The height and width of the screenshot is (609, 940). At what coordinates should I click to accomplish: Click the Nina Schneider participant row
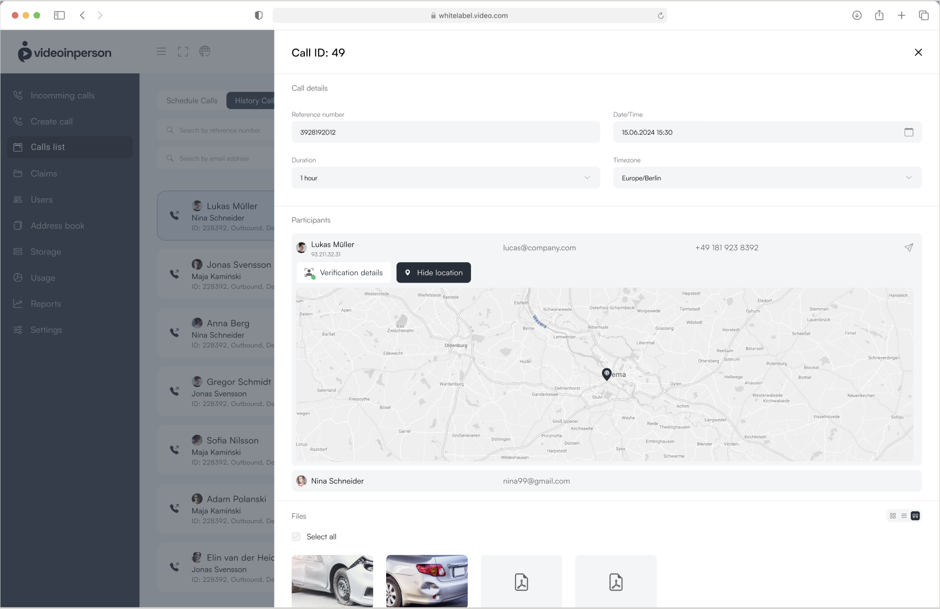click(606, 481)
